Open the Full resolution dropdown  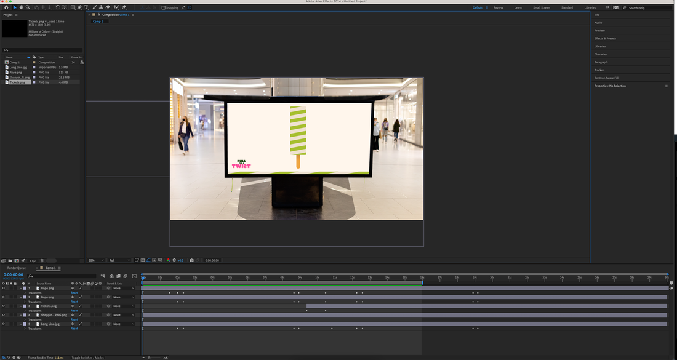pyautogui.click(x=119, y=260)
